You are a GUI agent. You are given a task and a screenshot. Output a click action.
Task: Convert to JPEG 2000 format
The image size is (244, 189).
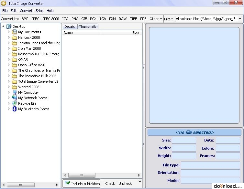[x=51, y=19]
